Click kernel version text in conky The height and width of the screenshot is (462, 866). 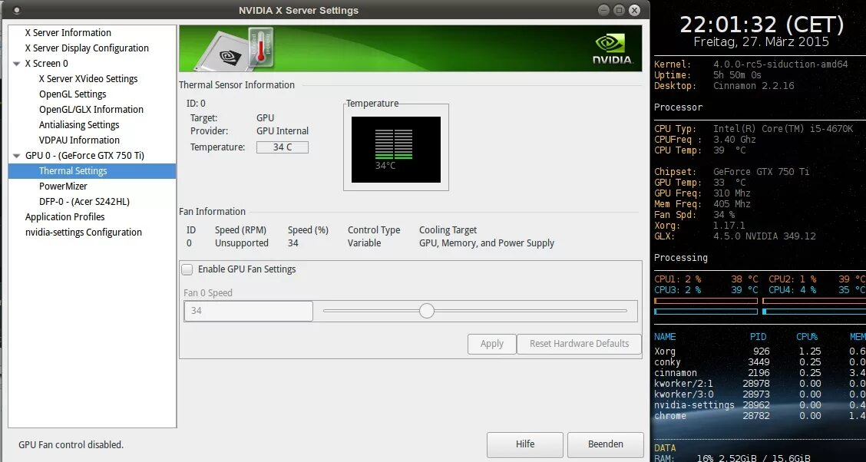point(780,64)
